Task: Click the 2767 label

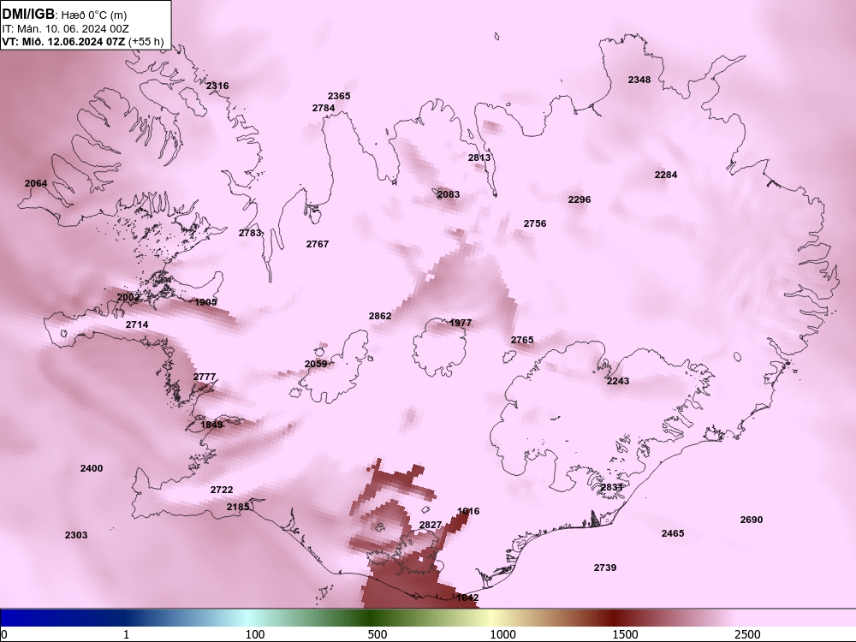Action: click(318, 244)
